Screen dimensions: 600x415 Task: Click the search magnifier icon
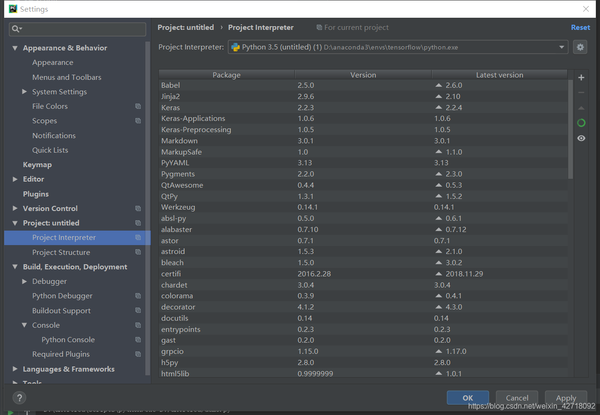coord(17,29)
